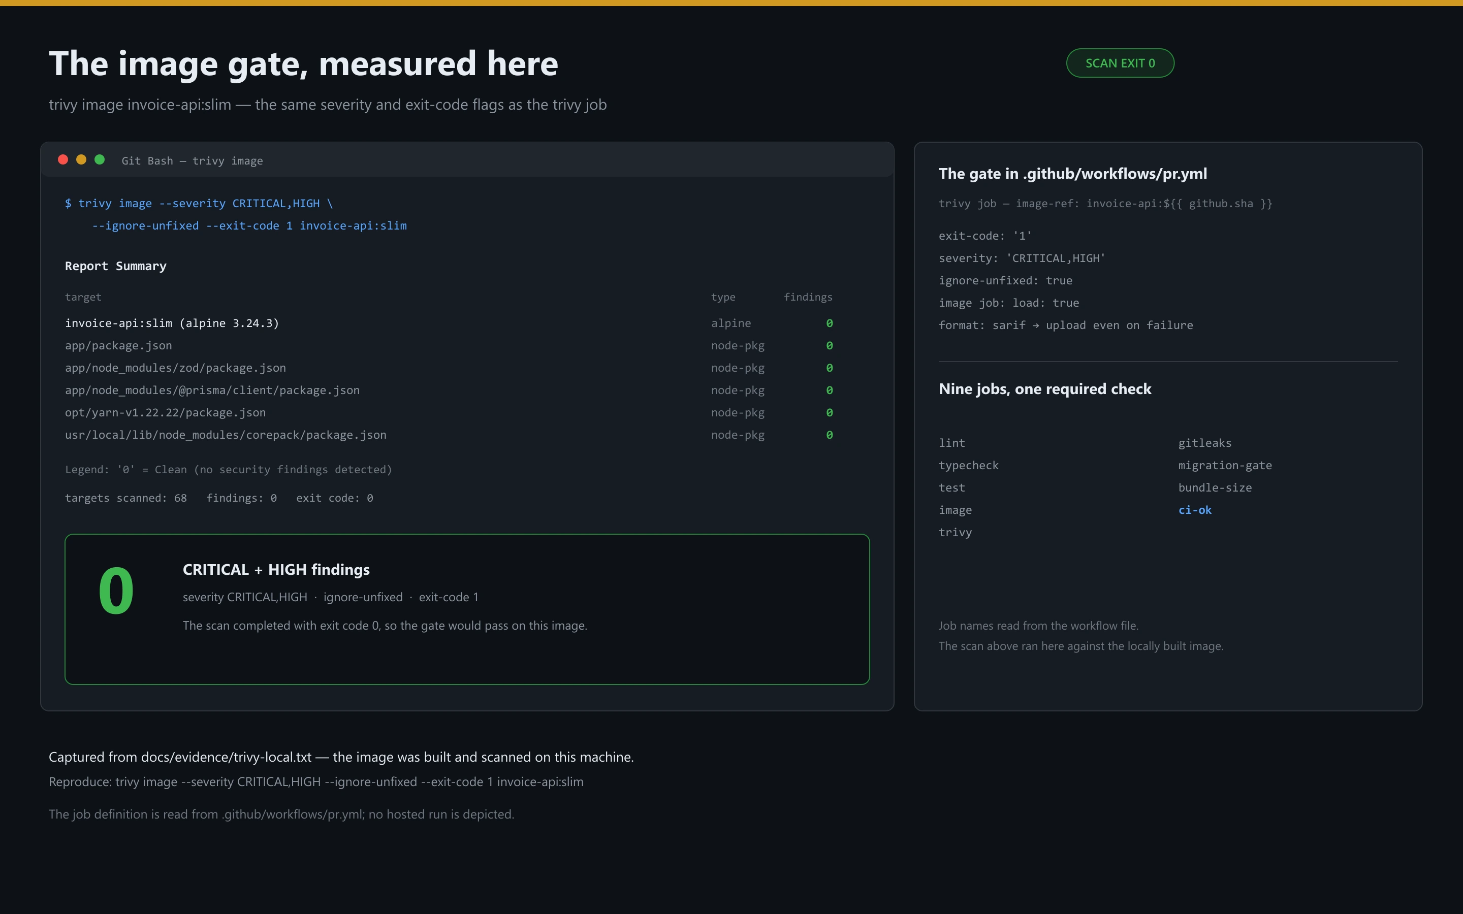Select the exit-code: '1' config line

985,236
